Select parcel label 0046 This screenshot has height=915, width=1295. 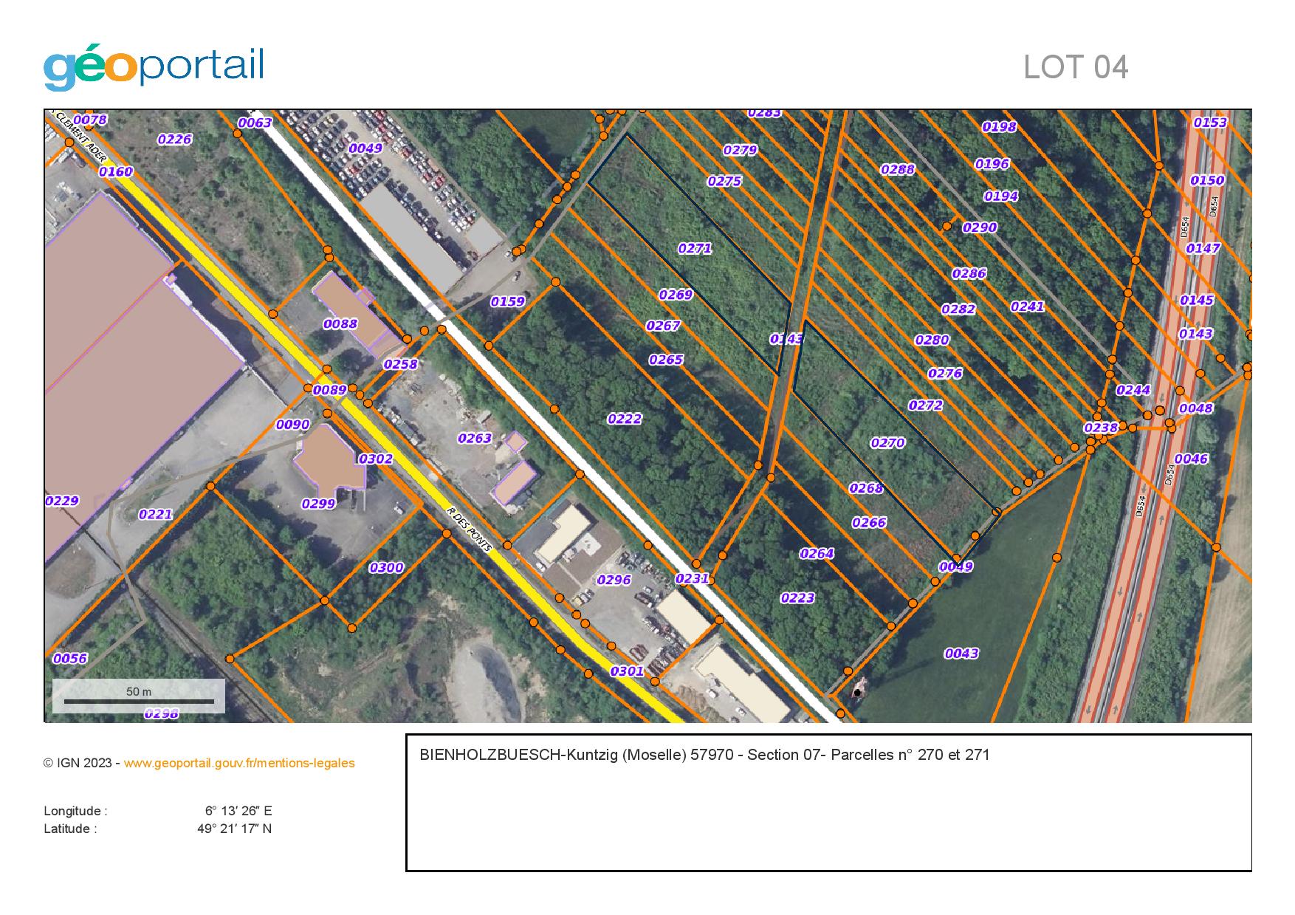click(x=1191, y=459)
